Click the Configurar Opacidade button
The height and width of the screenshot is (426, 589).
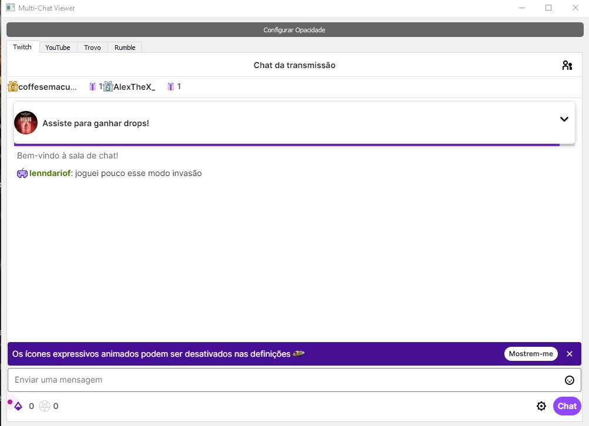click(x=295, y=29)
